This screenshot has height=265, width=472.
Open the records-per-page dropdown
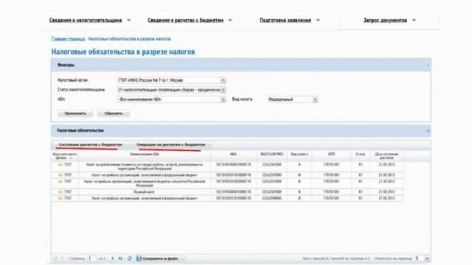tap(426, 258)
